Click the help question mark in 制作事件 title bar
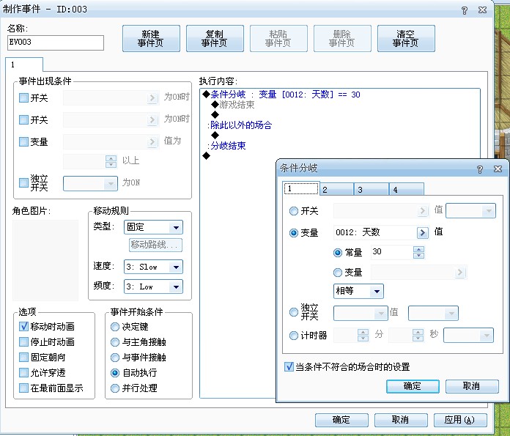The height and width of the screenshot is (436, 510). tap(465, 10)
